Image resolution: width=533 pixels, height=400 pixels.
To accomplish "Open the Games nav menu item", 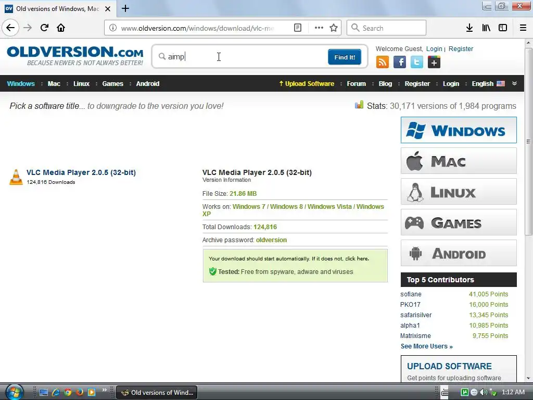I will [113, 84].
